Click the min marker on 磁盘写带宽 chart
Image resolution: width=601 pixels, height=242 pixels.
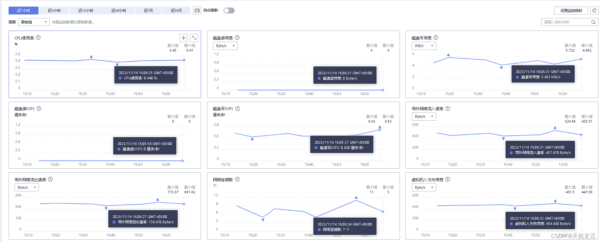click(501, 68)
